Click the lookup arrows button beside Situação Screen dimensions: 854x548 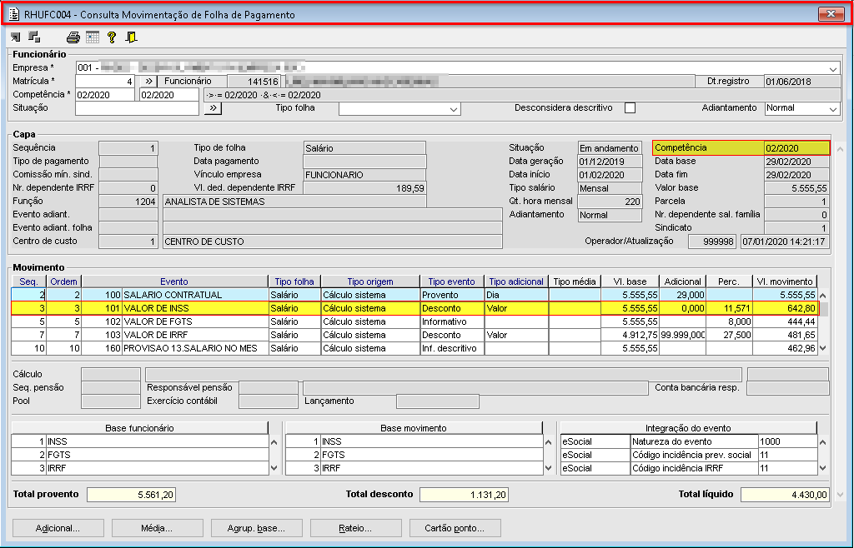(213, 108)
